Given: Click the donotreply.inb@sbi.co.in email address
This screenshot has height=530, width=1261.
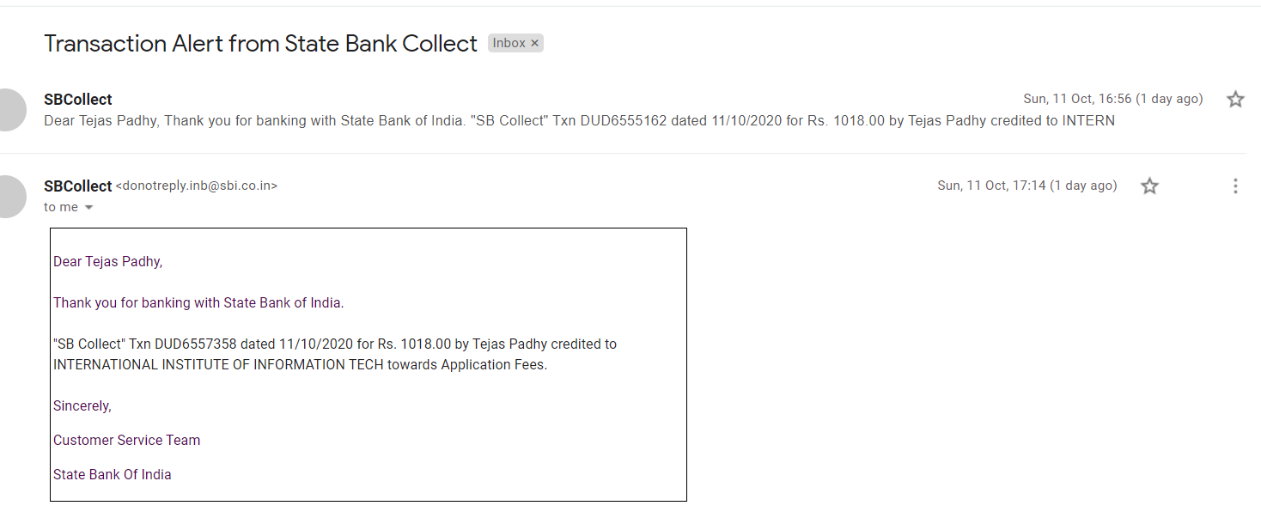Looking at the screenshot, I should point(197,186).
